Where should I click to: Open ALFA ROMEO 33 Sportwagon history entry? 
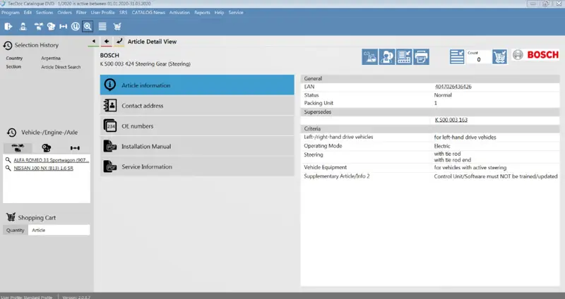pyautogui.click(x=51, y=160)
